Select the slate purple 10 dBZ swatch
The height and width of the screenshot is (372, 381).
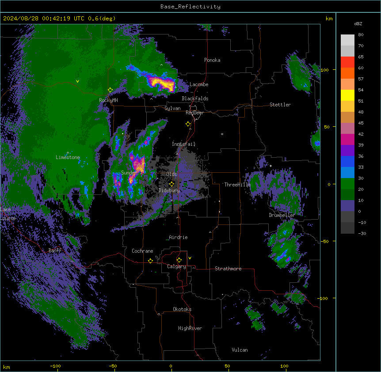click(x=347, y=206)
